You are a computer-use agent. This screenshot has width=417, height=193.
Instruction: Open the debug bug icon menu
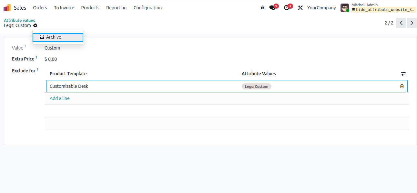pyautogui.click(x=262, y=8)
